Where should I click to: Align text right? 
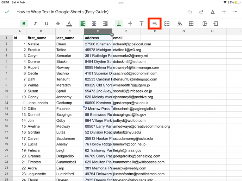(105, 24)
